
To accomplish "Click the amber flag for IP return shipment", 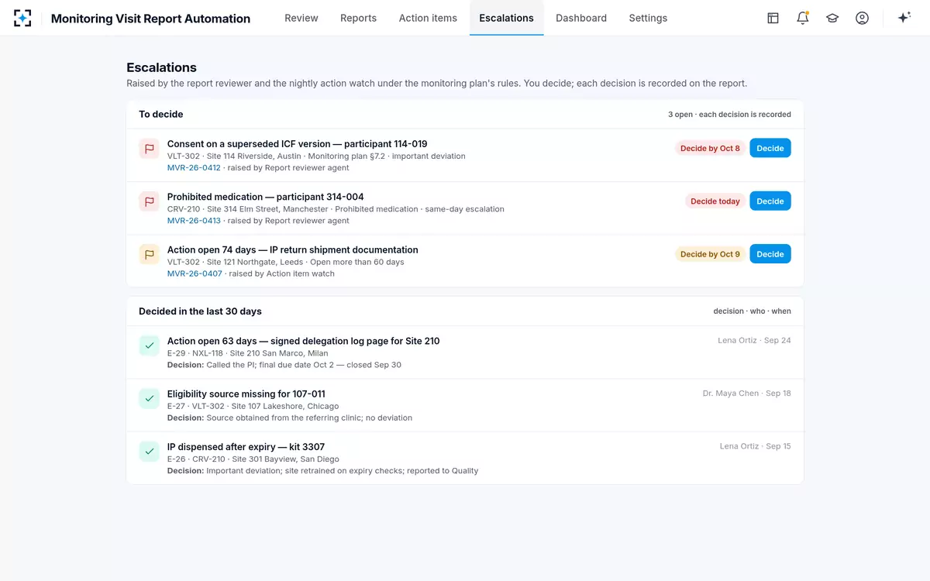I will (149, 254).
